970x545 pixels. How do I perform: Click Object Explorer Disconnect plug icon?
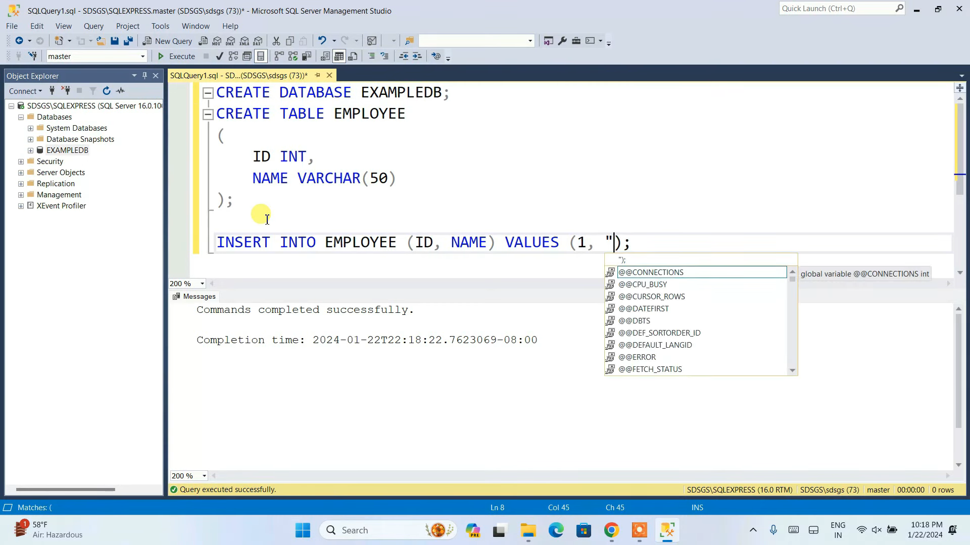click(x=66, y=91)
